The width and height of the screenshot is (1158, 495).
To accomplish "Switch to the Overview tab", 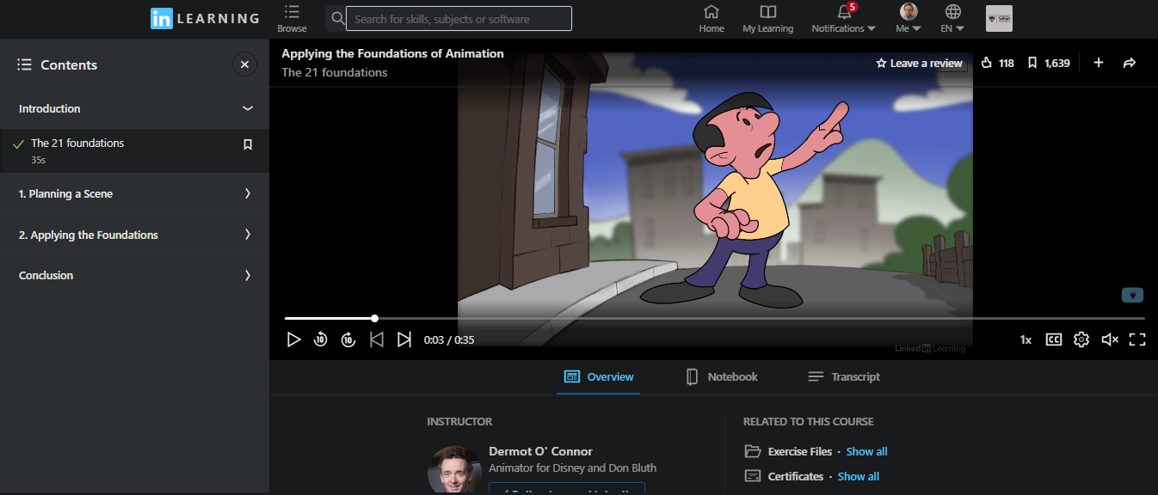I will click(599, 376).
